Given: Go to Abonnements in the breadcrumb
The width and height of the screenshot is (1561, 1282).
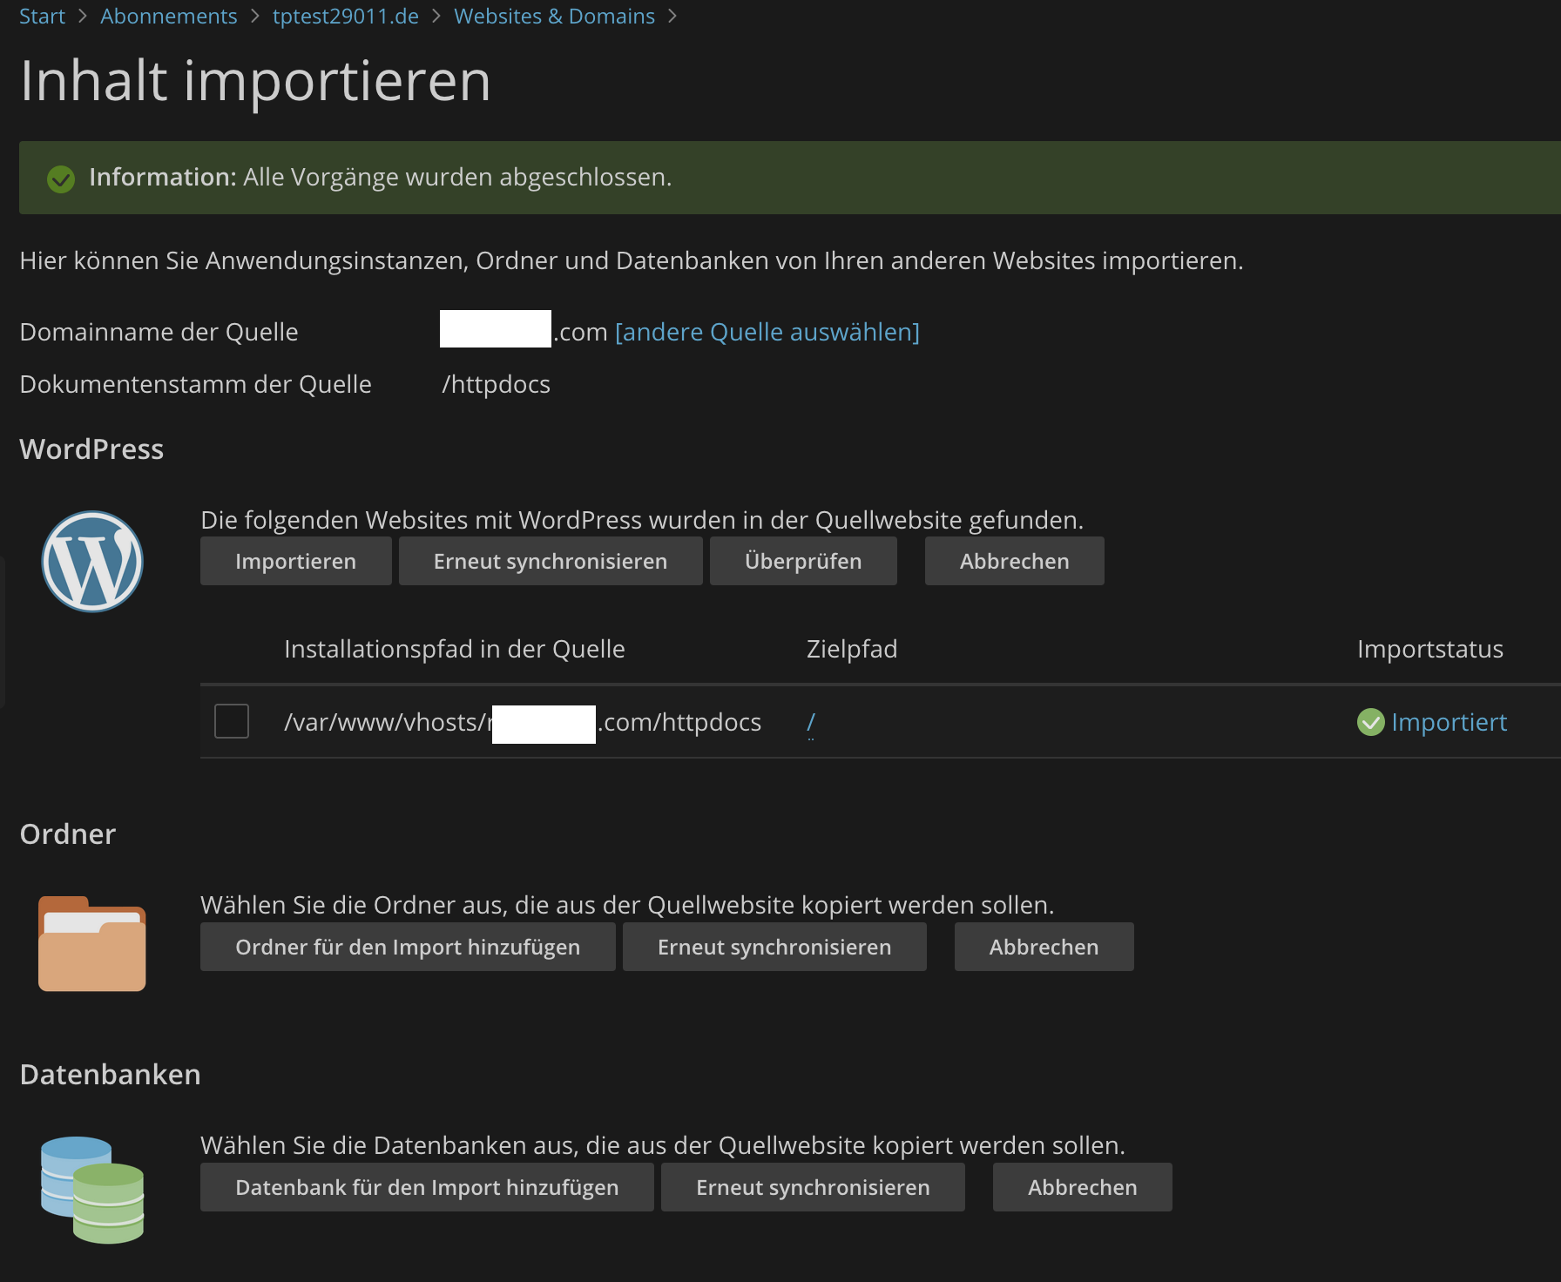Looking at the screenshot, I should point(168,17).
